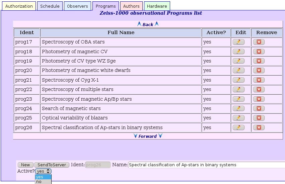
Task: Click the SendToServer button
Action: 52,165
